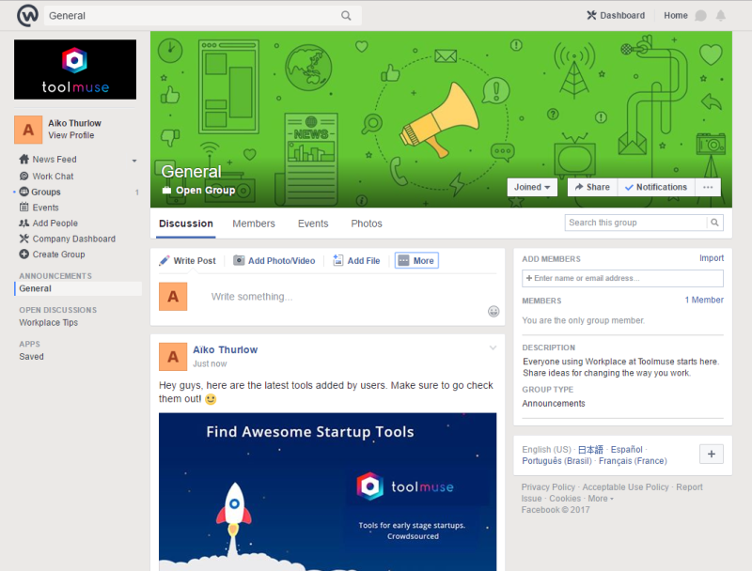Open Work Chat in sidebar

coord(46,177)
